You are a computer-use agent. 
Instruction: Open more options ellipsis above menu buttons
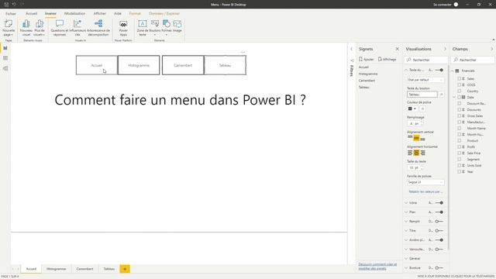pyautogui.click(x=243, y=52)
